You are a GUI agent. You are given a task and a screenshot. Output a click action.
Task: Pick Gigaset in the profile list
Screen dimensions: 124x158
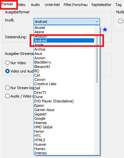(x=64, y=114)
